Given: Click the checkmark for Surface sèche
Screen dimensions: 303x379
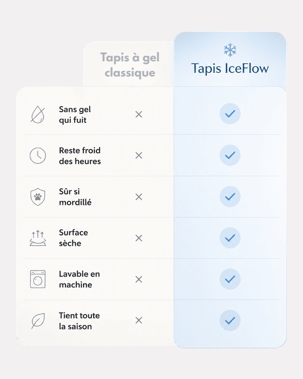Looking at the screenshot, I should pyautogui.click(x=230, y=238).
